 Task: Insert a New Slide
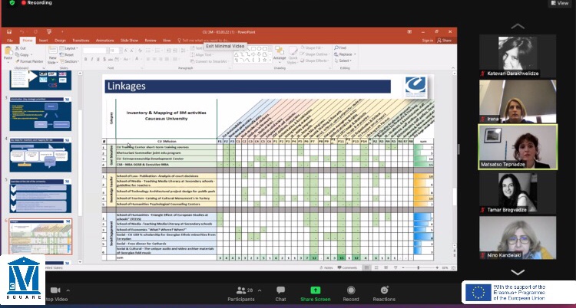[53, 55]
